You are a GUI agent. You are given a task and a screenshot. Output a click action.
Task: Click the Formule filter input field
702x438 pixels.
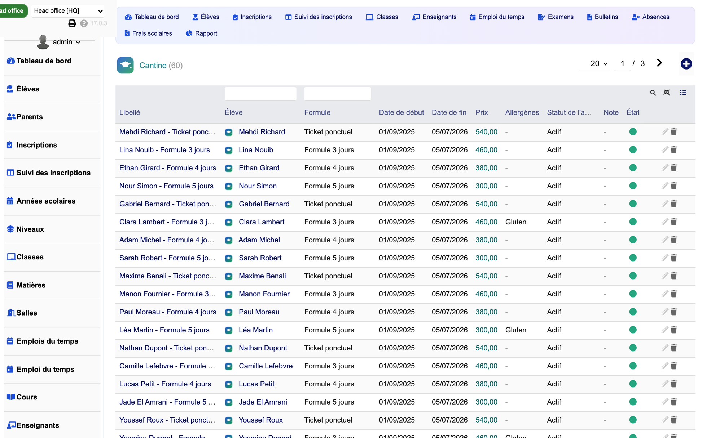(x=337, y=94)
